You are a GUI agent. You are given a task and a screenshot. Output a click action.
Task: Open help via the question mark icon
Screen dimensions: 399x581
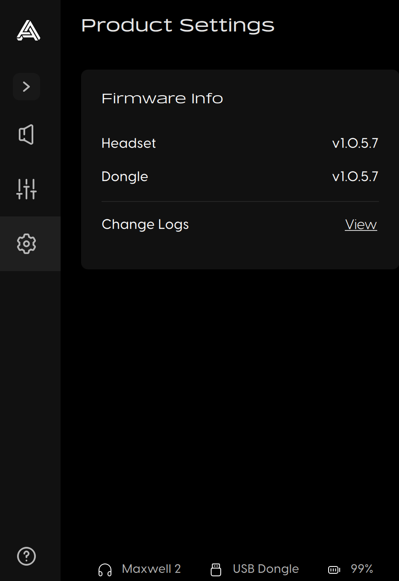point(26,556)
